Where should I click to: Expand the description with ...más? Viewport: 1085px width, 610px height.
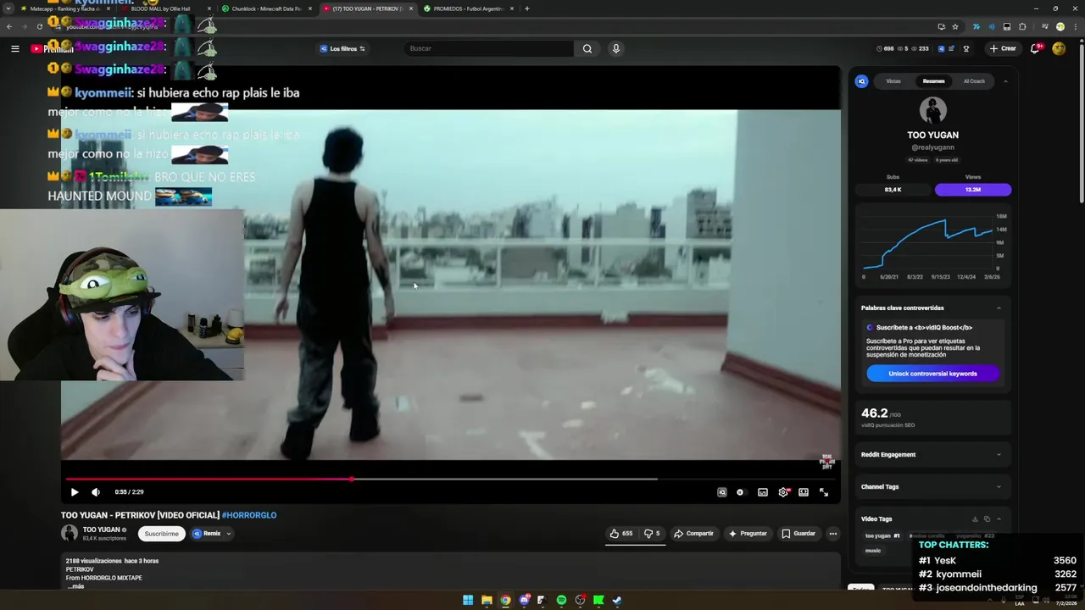point(75,586)
